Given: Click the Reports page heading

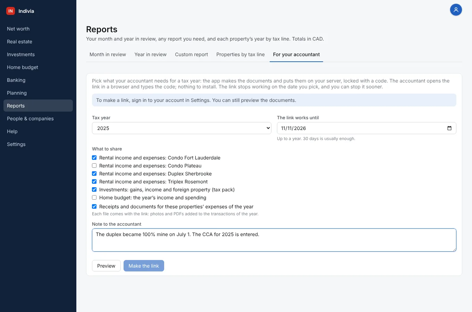Looking at the screenshot, I should (x=102, y=29).
